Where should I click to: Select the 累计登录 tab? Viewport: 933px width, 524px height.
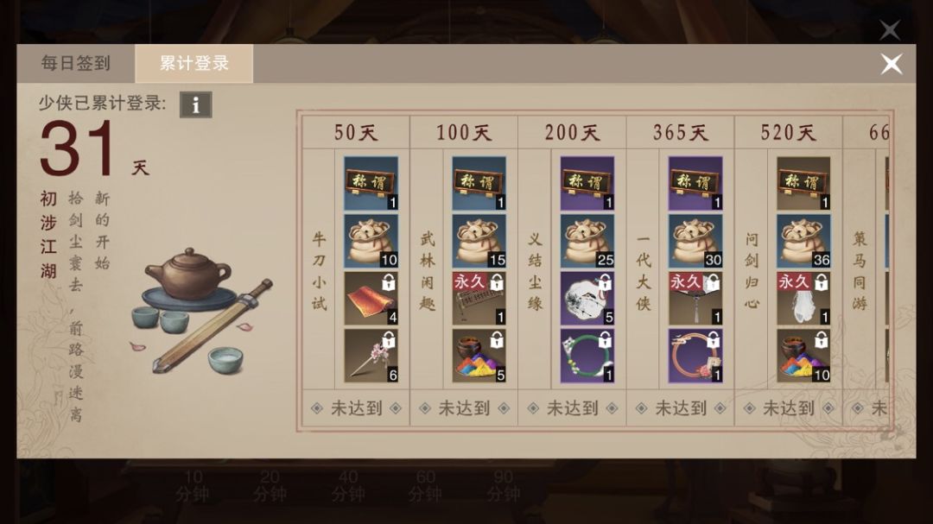point(194,63)
